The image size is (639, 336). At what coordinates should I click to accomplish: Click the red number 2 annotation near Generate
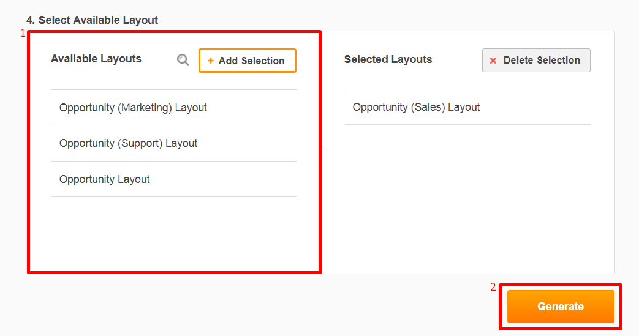click(x=493, y=287)
